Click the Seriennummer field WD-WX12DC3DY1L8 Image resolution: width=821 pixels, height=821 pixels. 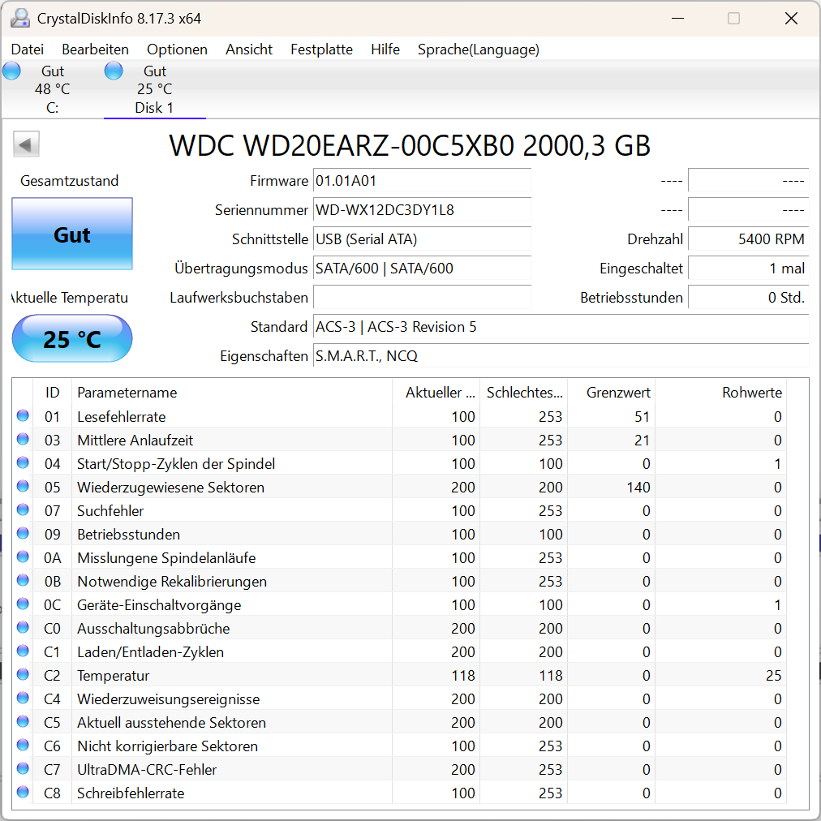pos(422,210)
